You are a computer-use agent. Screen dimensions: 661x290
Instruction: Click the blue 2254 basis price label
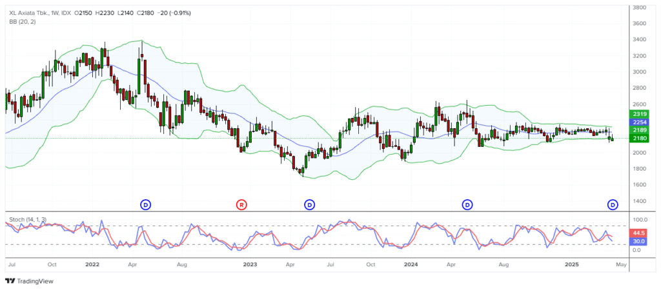640,122
